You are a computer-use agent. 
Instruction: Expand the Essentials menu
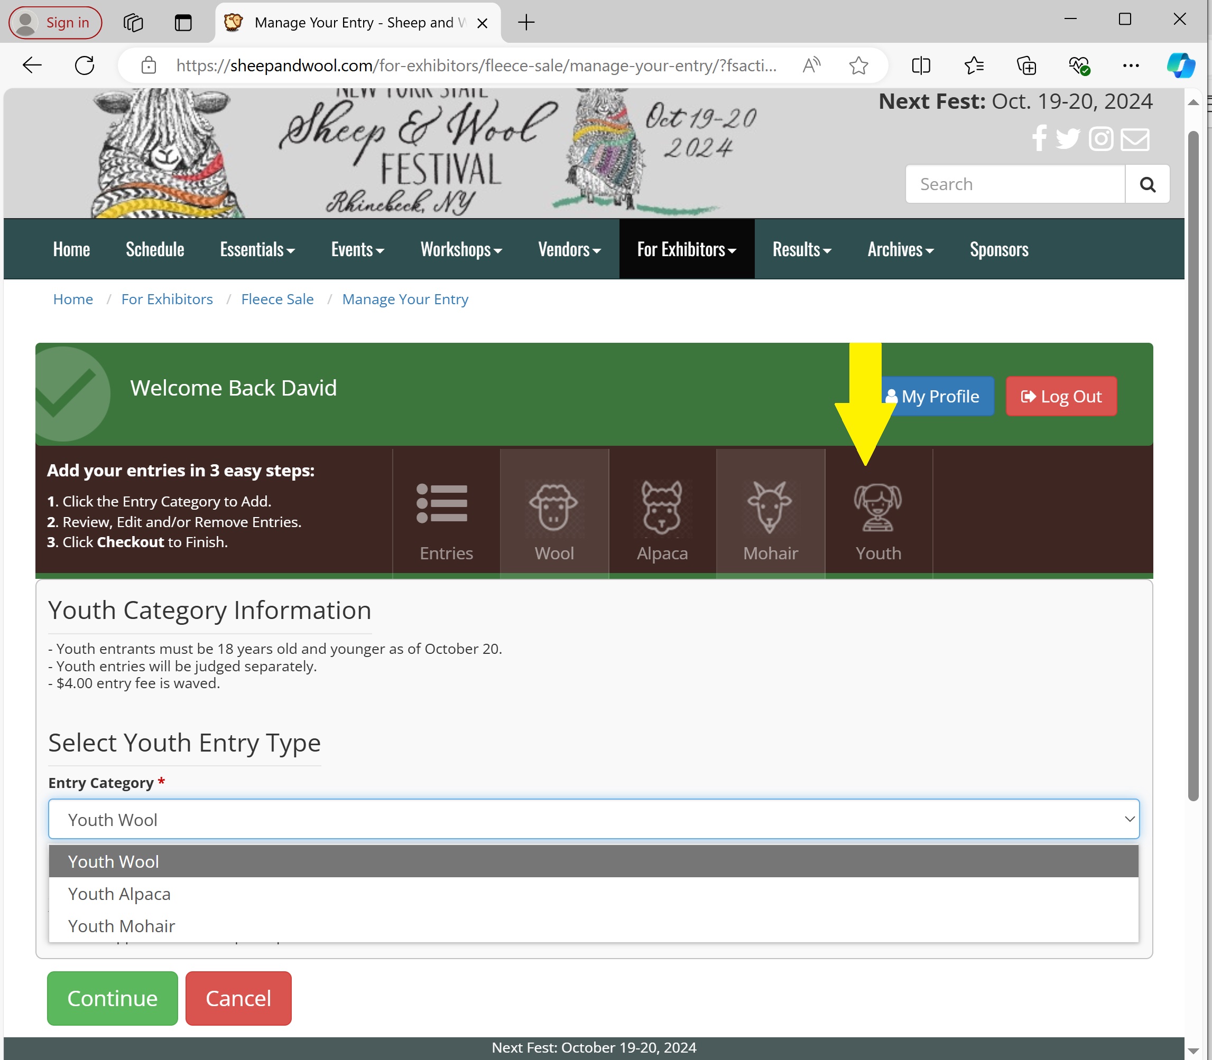(257, 249)
